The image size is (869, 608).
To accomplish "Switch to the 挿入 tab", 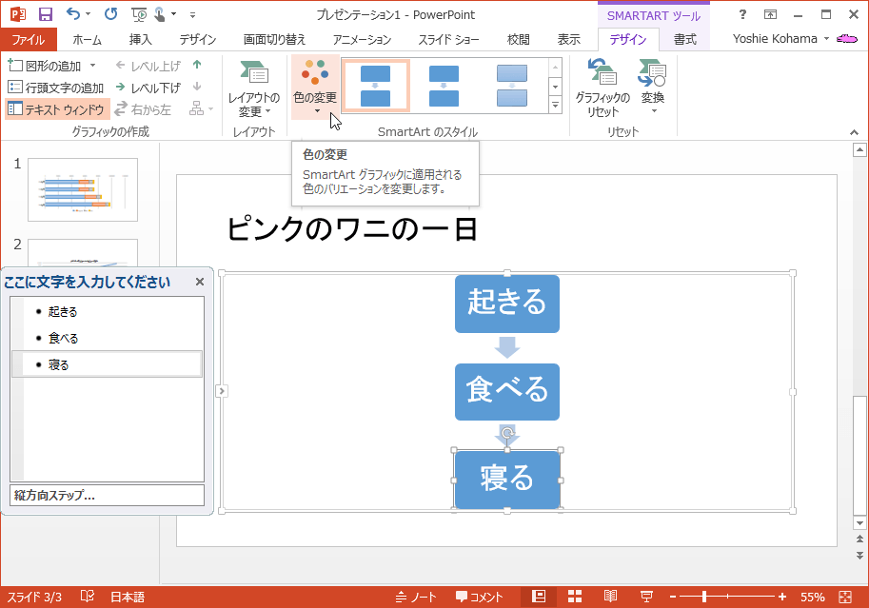I will click(x=140, y=39).
